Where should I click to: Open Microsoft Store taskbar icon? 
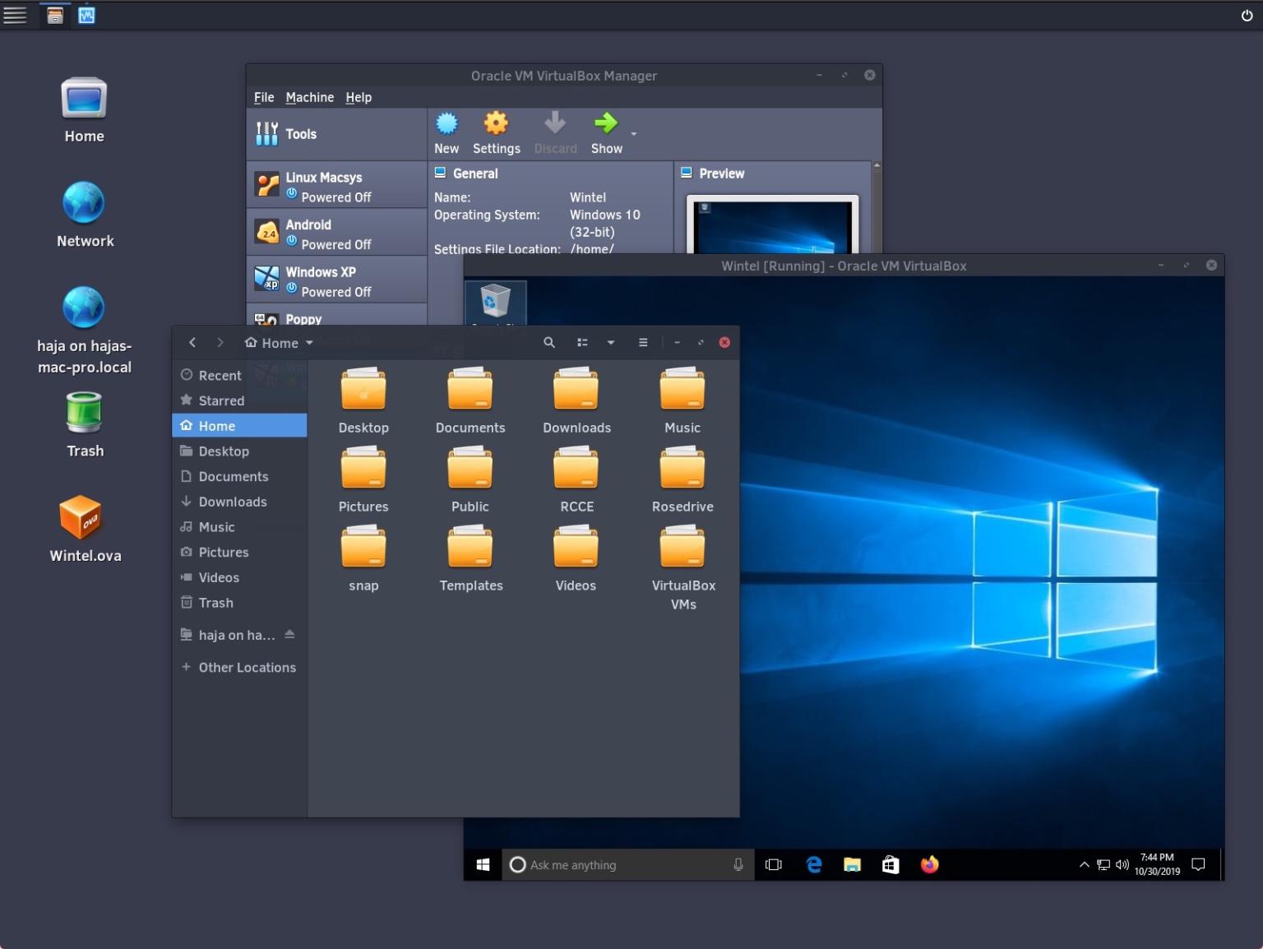point(891,864)
